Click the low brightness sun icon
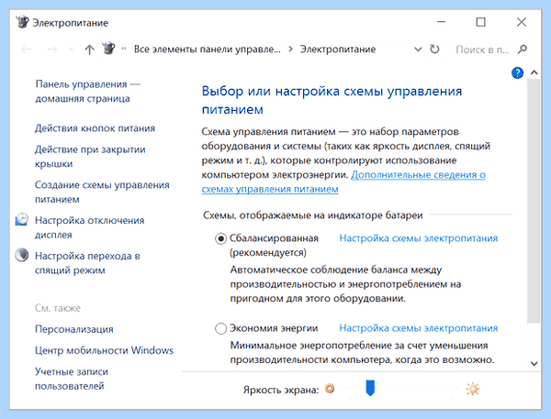 point(330,389)
